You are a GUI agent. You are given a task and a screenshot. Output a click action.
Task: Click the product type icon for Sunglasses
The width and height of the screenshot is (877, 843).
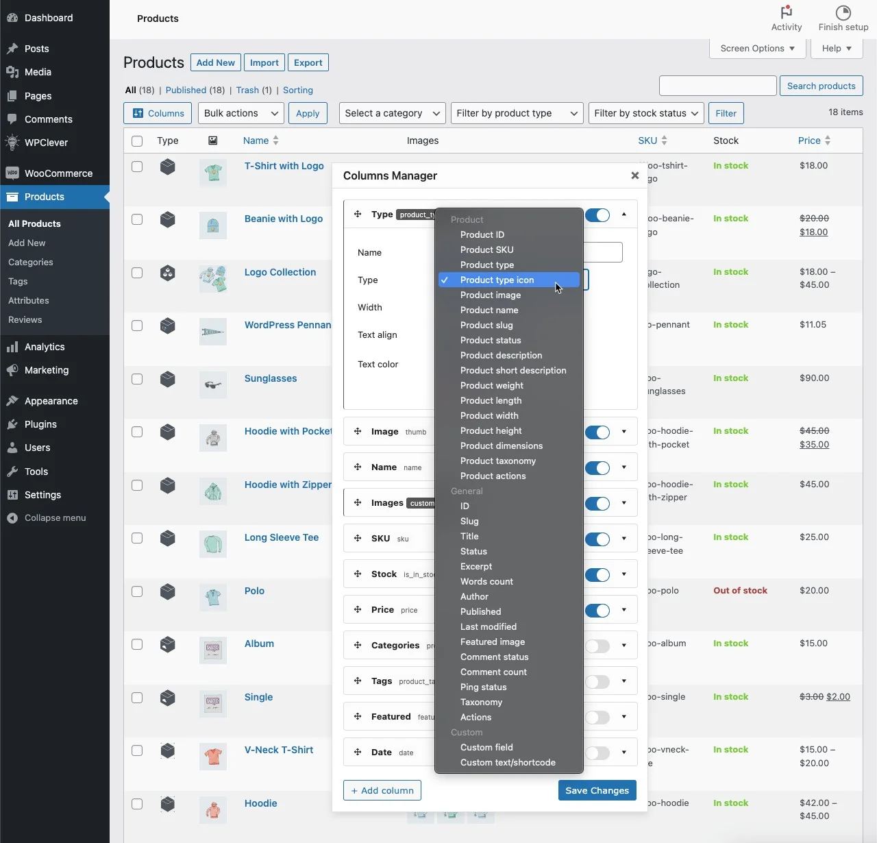click(168, 379)
